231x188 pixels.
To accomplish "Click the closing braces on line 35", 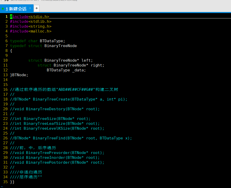I will point(12,182).
